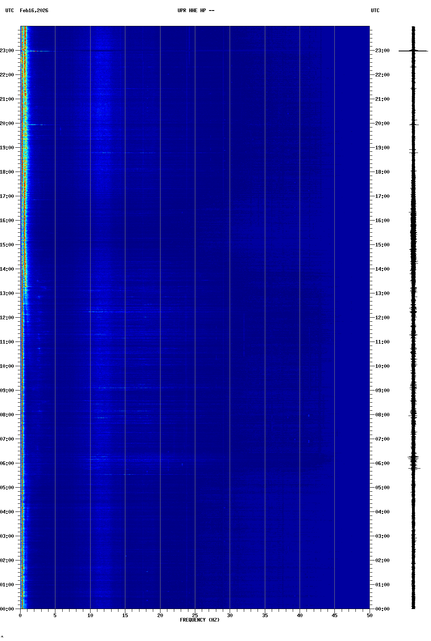Viewport: 431px width, 641px height.
Task: Click the 35 Hz frequency tick label
Action: (265, 616)
